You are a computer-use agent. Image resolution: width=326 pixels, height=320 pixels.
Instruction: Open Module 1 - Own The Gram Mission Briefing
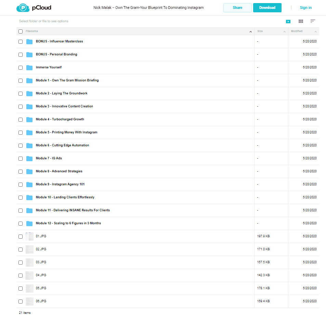tap(67, 80)
